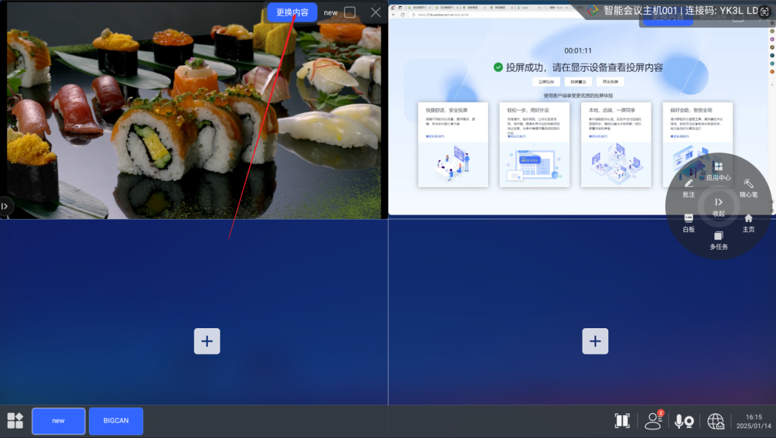Screen dimensions: 776x438
Task: Click the clock showing 16:15
Action: 749,421
